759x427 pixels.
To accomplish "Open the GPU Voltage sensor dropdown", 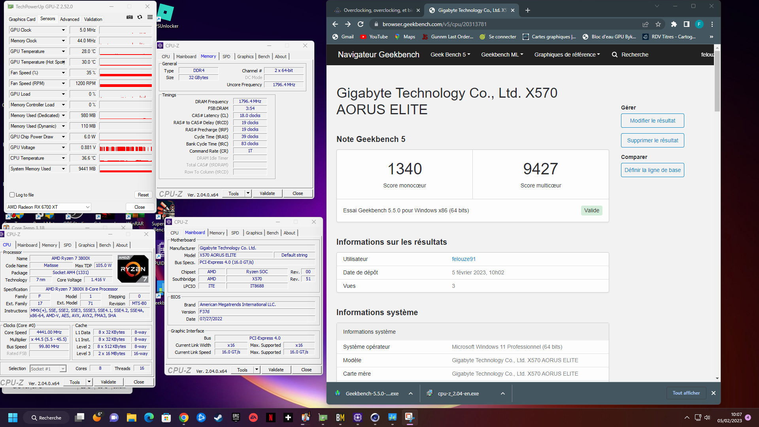I will click(63, 147).
